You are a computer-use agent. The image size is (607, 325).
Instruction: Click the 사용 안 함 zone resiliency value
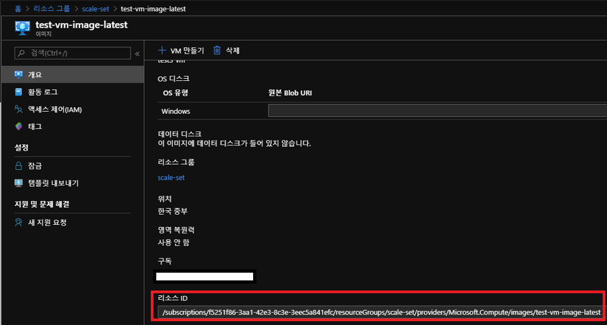pyautogui.click(x=174, y=242)
